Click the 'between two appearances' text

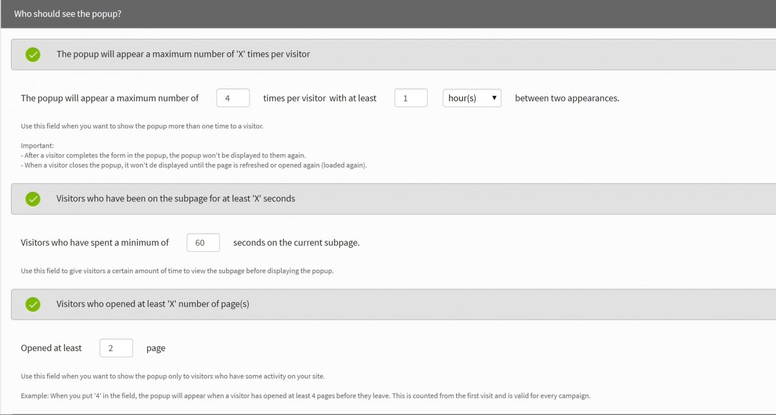pyautogui.click(x=567, y=97)
